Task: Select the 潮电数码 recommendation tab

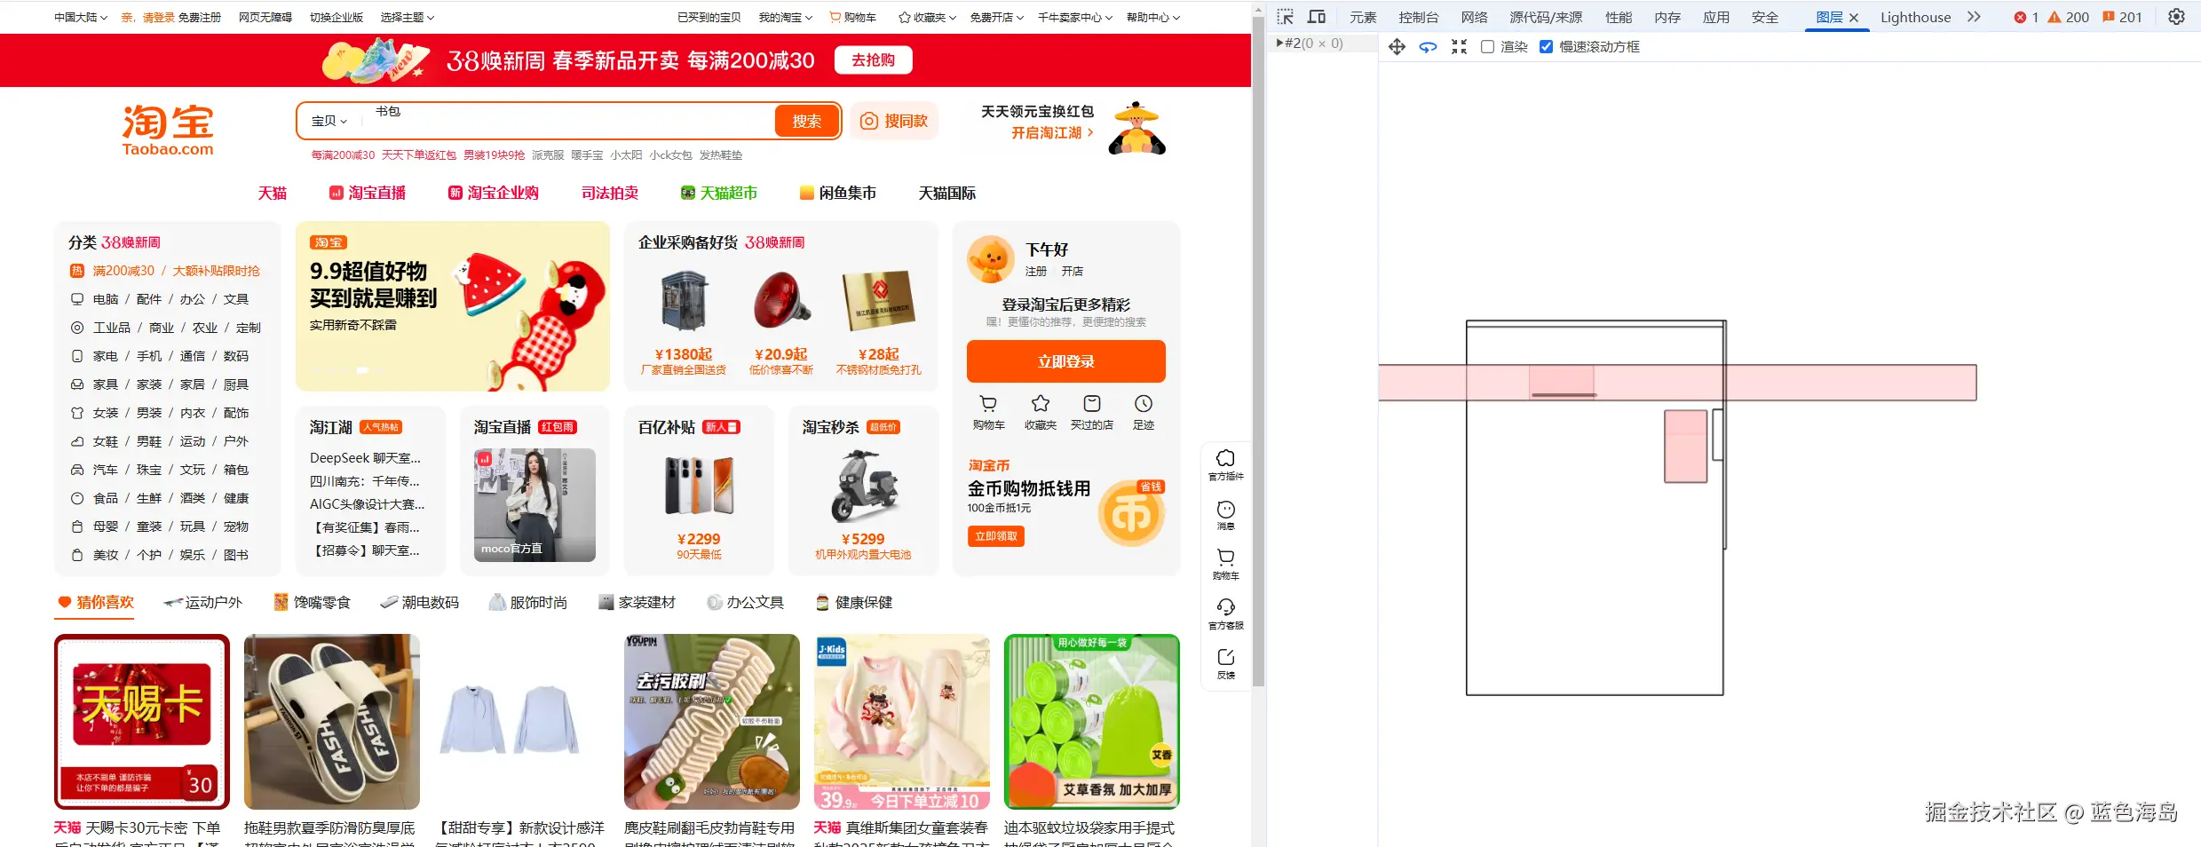Action: 419,602
